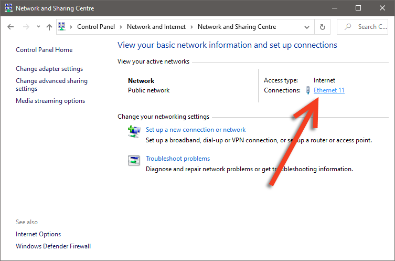Minimize the Network and Sharing Centre window

[x=335, y=8]
